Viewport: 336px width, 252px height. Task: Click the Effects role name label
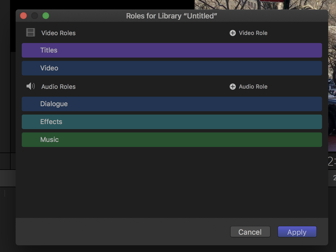tap(51, 122)
